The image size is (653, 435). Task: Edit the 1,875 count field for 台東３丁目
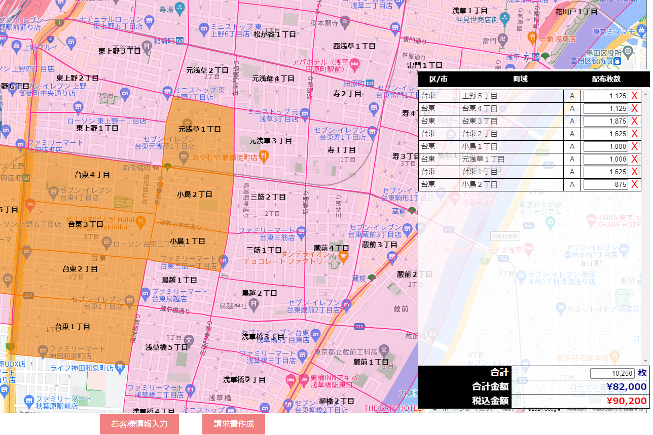(x=606, y=121)
